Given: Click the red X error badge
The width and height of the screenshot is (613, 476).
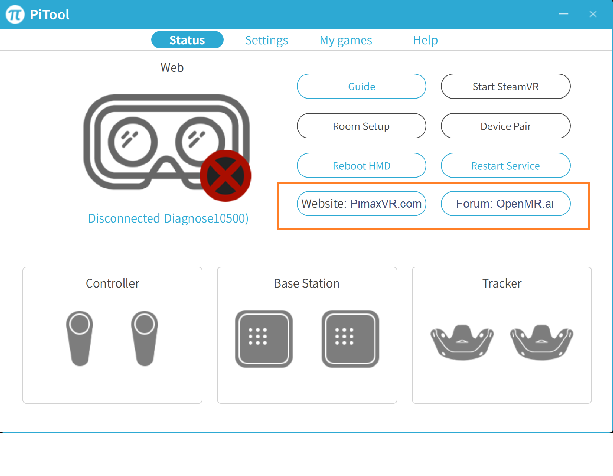Looking at the screenshot, I should [225, 176].
